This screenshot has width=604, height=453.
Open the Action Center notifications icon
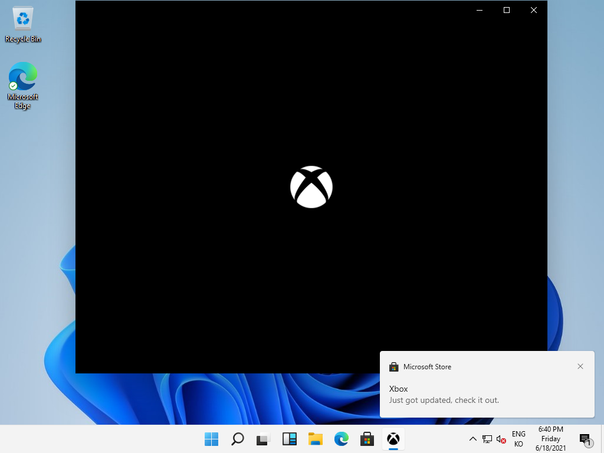[585, 439]
